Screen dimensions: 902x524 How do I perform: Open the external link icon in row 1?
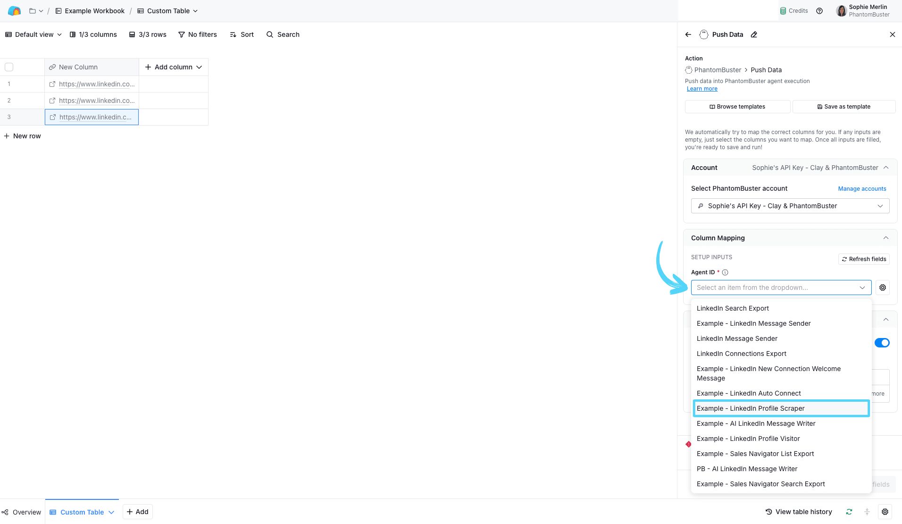pos(52,84)
